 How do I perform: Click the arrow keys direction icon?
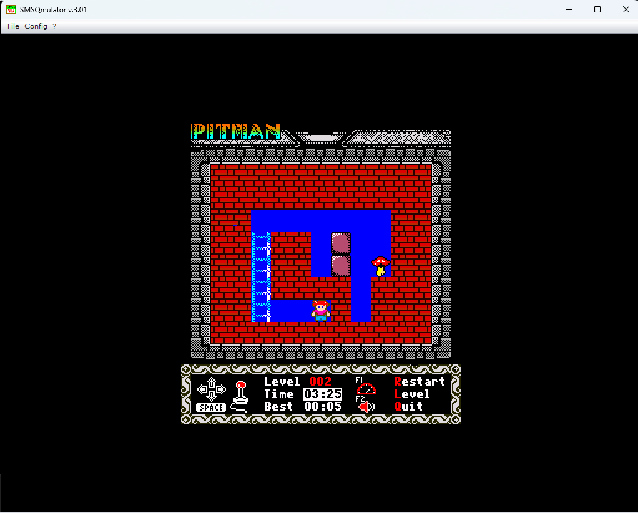211,389
